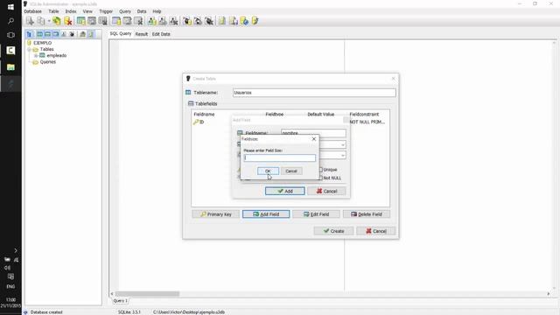
Task: Open the Query menu
Action: coord(125,11)
